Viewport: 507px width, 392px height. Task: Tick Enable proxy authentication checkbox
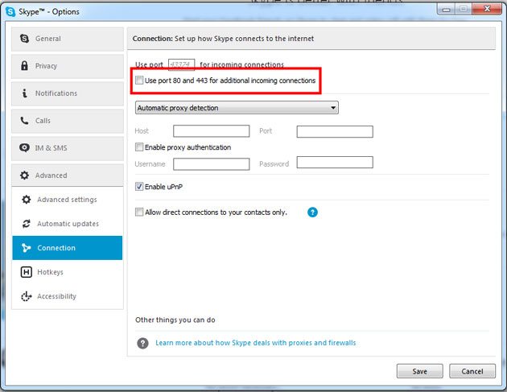tap(139, 147)
